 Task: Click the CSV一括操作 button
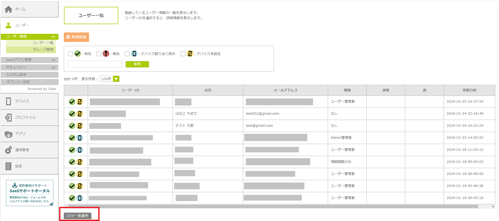[77, 216]
